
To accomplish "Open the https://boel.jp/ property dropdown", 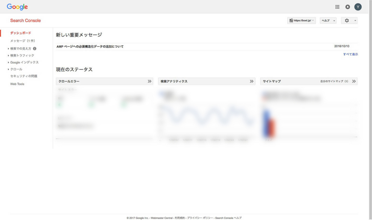I will [x=301, y=21].
